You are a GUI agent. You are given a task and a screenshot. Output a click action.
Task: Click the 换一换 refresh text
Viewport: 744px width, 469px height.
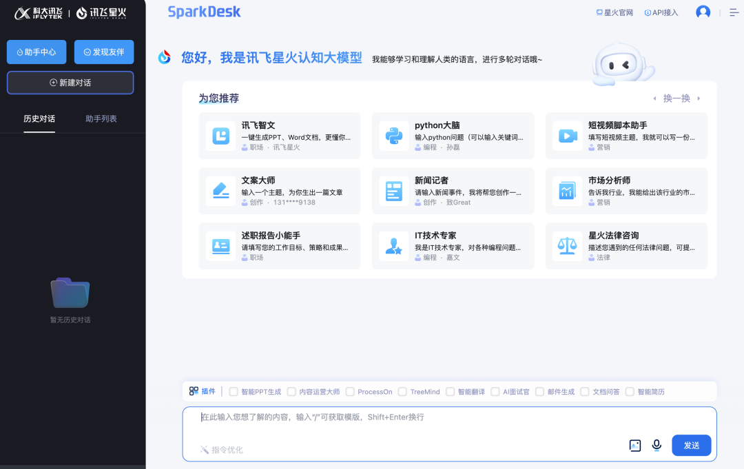click(x=676, y=98)
